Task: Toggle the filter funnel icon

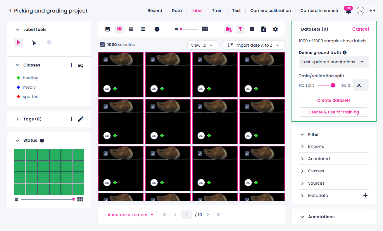Action: tap(240, 29)
